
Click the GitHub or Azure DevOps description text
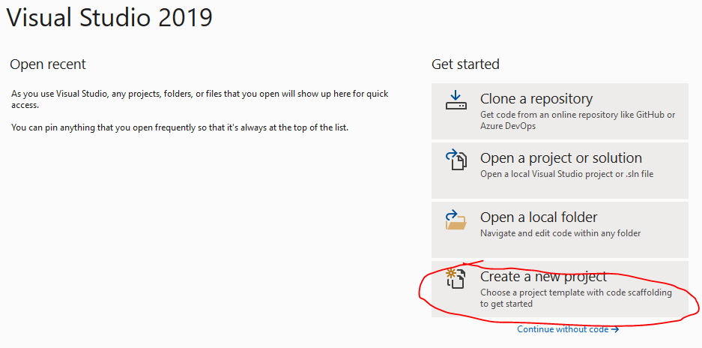[x=578, y=120]
